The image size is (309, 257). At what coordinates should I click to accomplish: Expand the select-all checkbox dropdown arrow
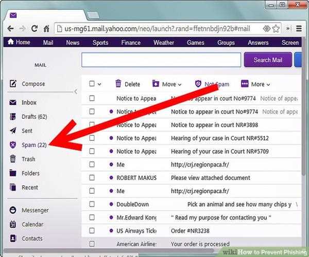tap(99, 84)
